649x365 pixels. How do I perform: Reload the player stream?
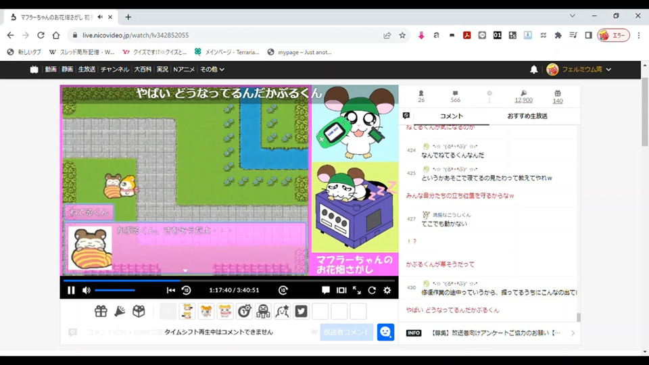372,290
